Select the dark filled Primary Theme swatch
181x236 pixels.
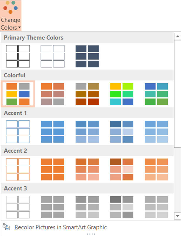[87, 56]
